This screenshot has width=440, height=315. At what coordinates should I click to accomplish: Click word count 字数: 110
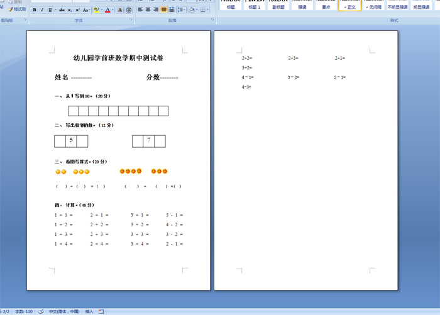(24, 311)
